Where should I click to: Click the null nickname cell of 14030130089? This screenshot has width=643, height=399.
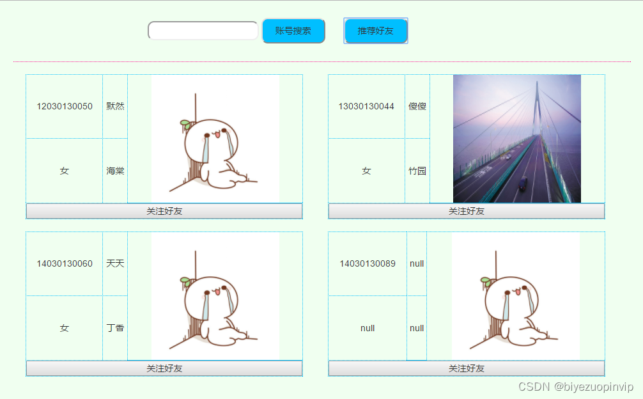417,263
